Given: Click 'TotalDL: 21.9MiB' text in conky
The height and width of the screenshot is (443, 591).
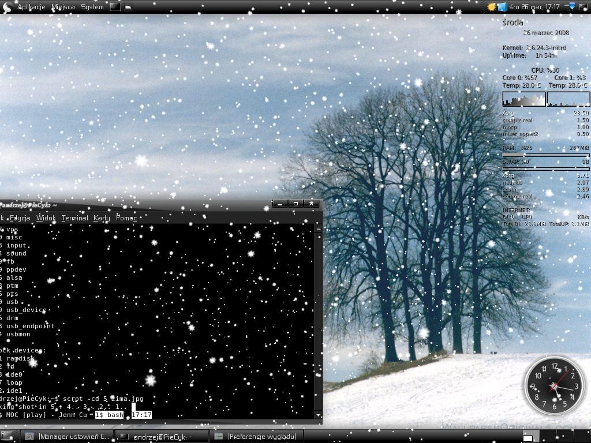Looking at the screenshot, I should point(524,224).
